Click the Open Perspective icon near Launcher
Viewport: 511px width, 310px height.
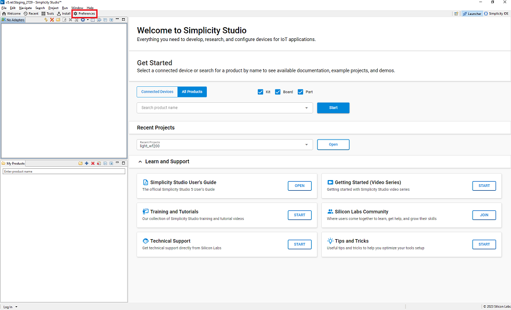coord(456,14)
